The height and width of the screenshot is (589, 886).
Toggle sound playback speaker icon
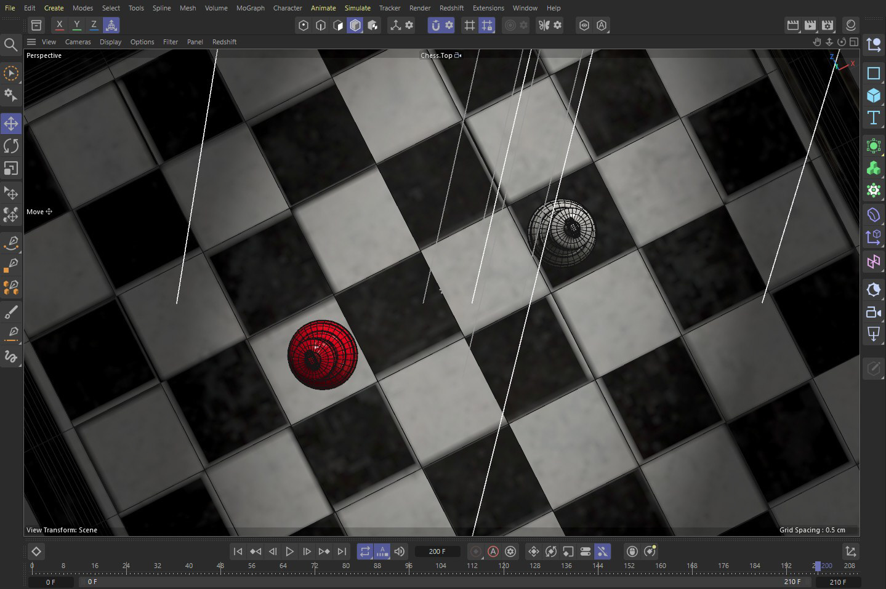[400, 551]
